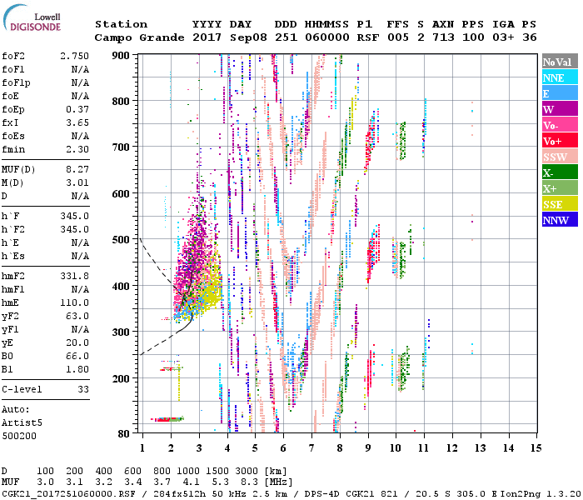Select the W purple legend swatch

tap(560, 109)
